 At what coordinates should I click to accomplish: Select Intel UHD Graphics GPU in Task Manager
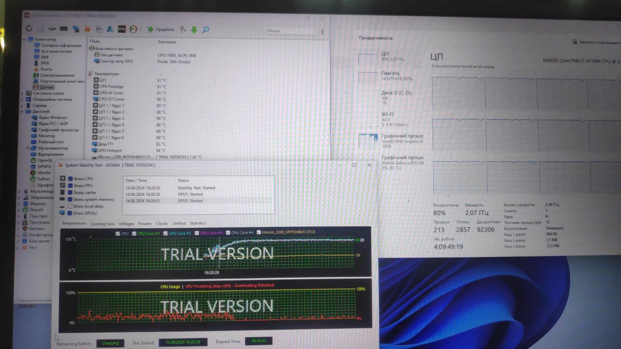coord(391,141)
